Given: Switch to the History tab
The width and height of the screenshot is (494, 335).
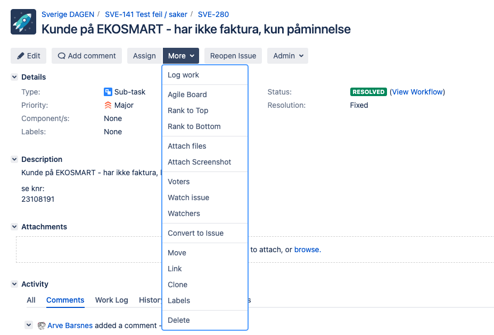Looking at the screenshot, I should [150, 300].
